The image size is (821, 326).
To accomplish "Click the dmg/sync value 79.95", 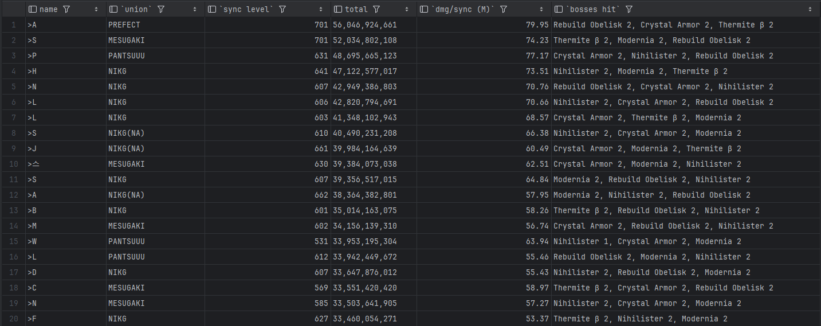I will point(537,25).
